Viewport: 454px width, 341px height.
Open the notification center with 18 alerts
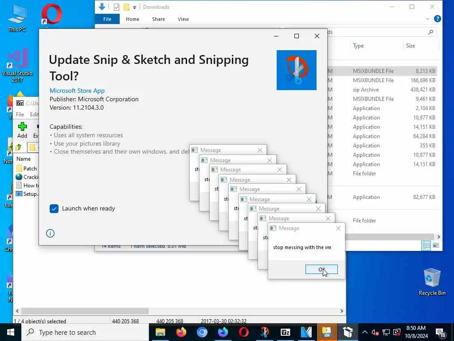point(440,333)
